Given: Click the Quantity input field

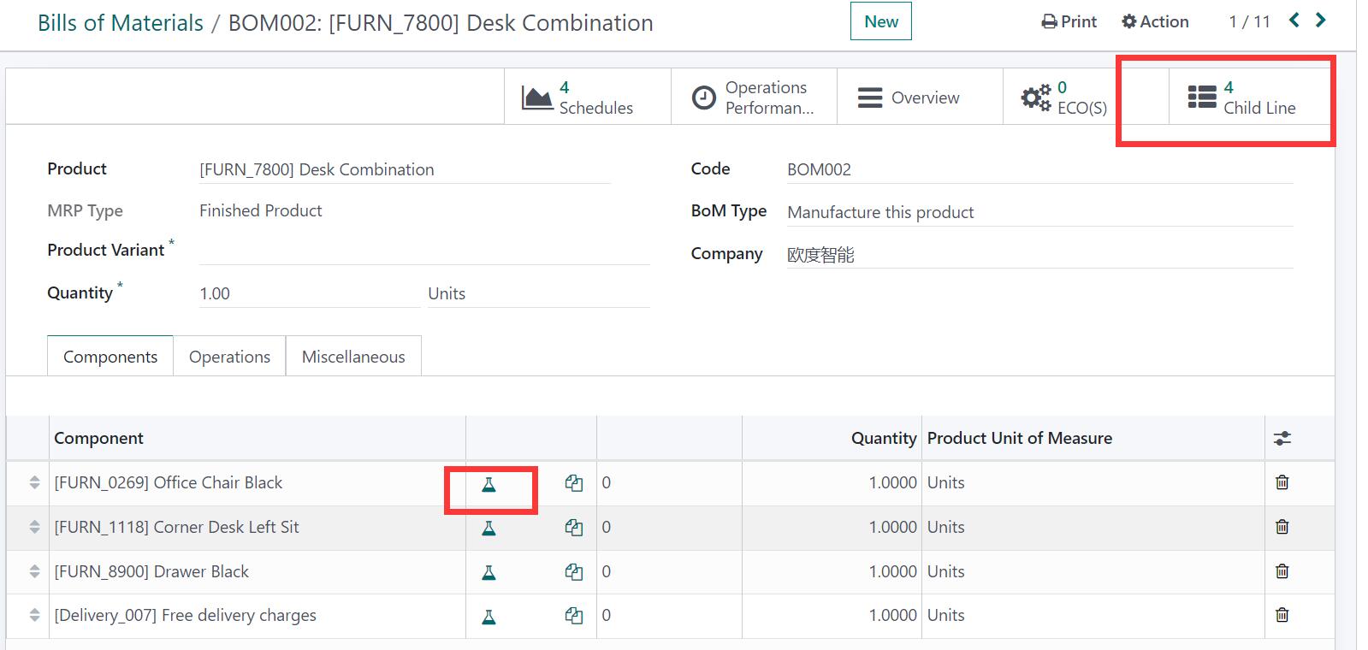Looking at the screenshot, I should 308,293.
